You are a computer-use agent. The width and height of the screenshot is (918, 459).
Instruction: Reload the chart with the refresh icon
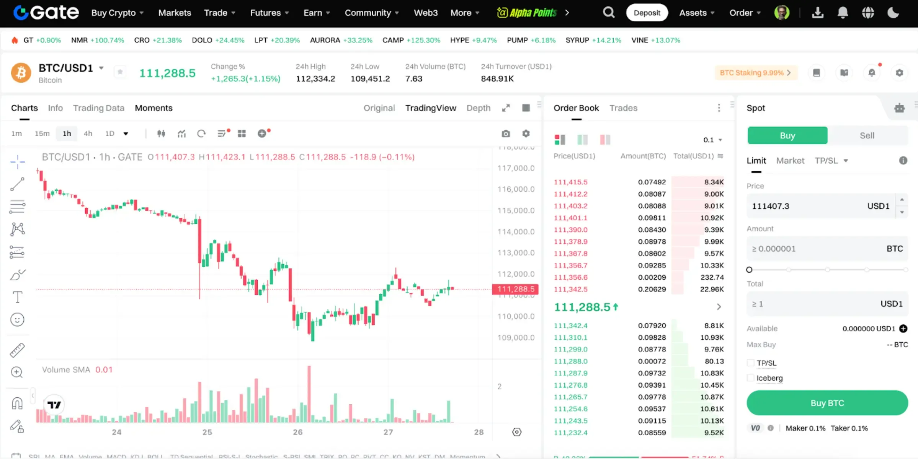tap(201, 133)
